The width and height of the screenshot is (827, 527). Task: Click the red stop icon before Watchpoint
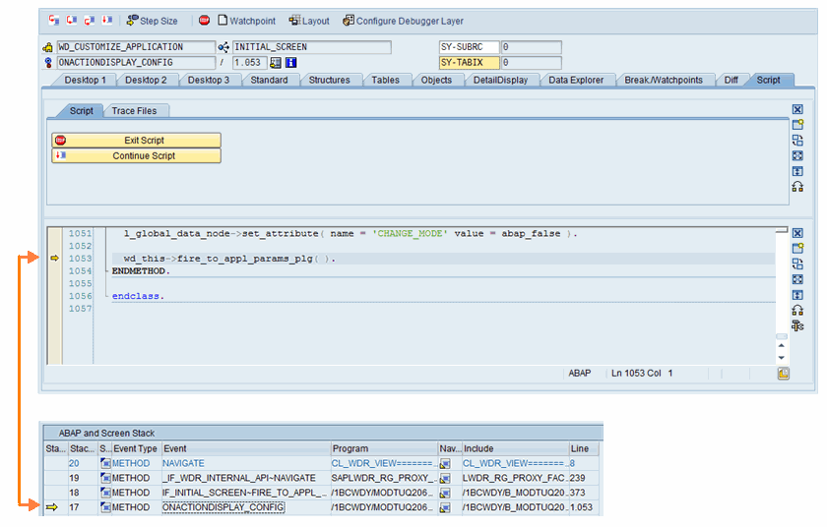tap(204, 21)
